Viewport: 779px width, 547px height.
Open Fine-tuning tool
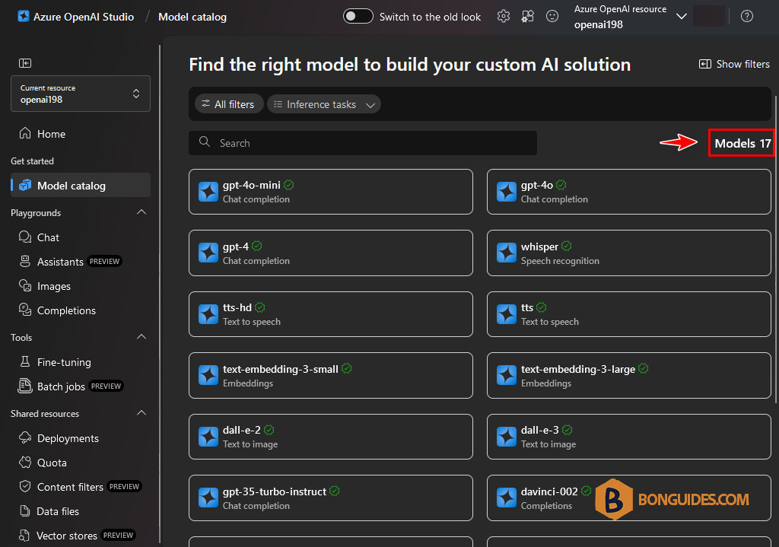[81, 362]
